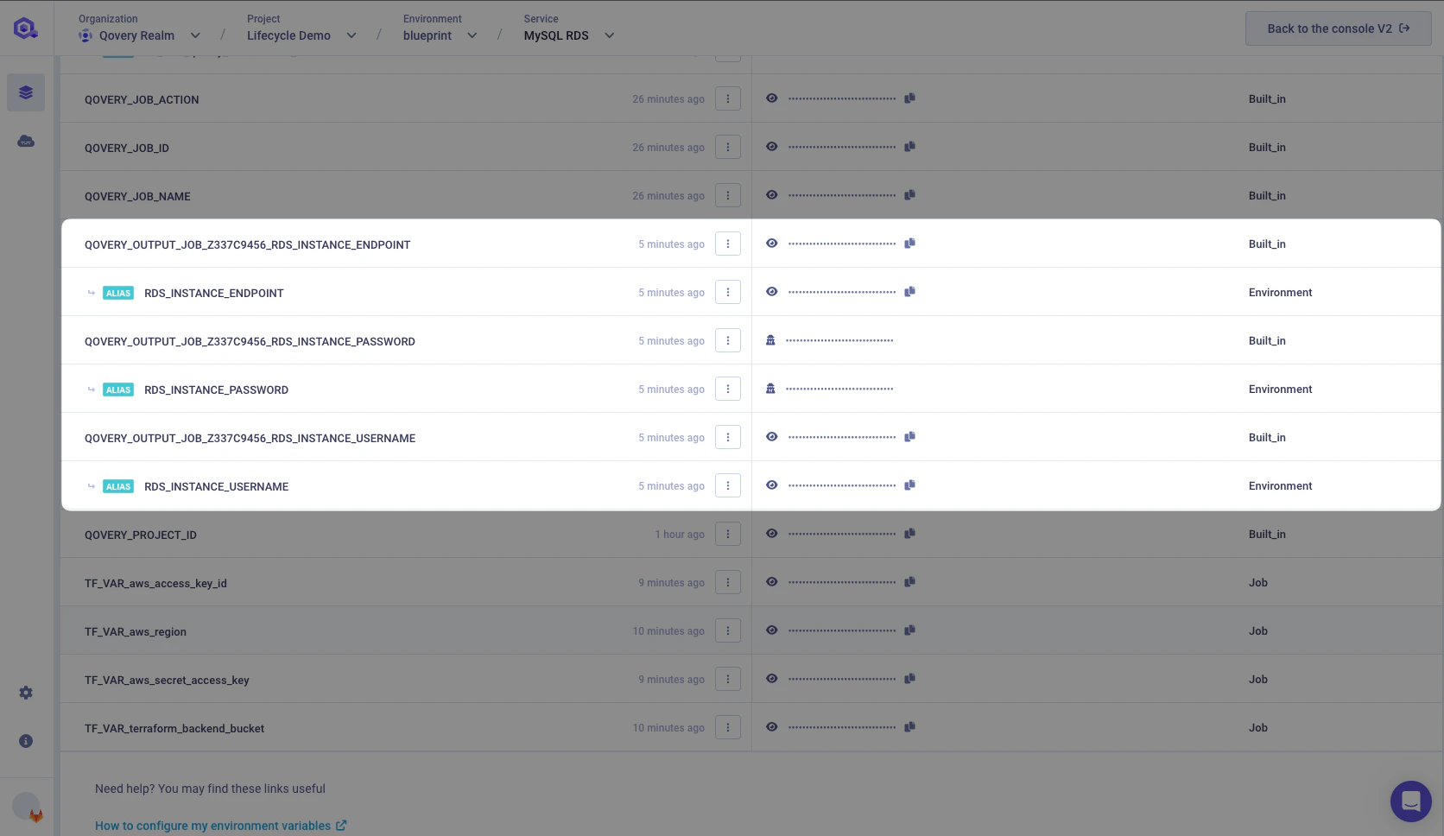Reveal the QOVERY_JOB_ID value with eye icon
This screenshot has height=836, width=1444.
(772, 147)
